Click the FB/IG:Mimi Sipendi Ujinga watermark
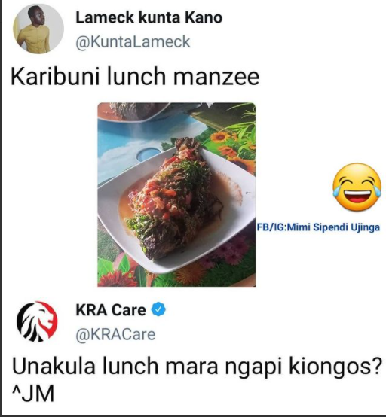Image resolution: width=386 pixels, height=417 pixels. point(318,227)
